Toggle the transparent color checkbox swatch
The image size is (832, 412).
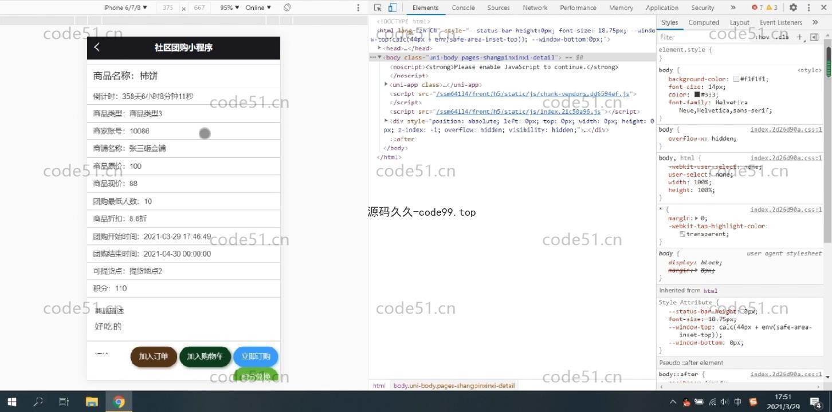tap(682, 233)
